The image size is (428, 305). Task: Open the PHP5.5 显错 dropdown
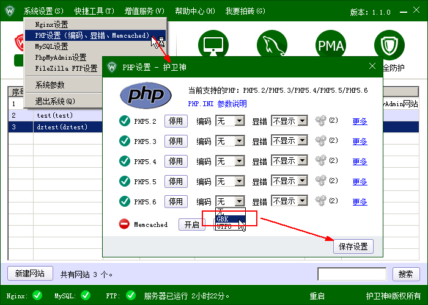pos(289,181)
